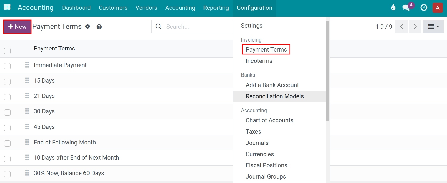The image size is (447, 183).
Task: Open the list view switcher dropdown
Action: pyautogui.click(x=433, y=27)
